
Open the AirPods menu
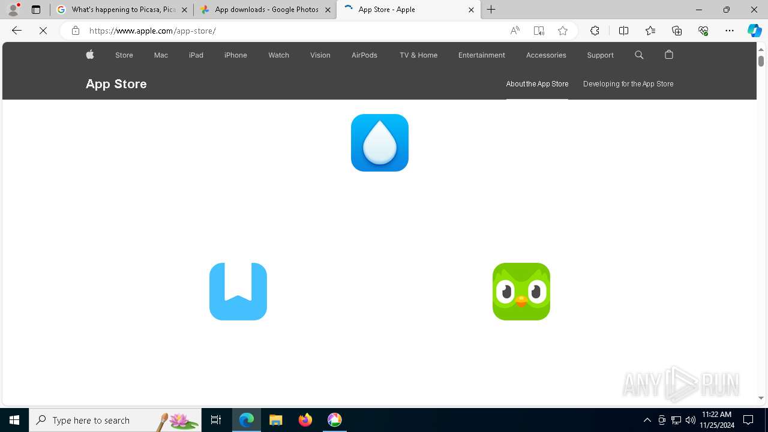tap(364, 55)
